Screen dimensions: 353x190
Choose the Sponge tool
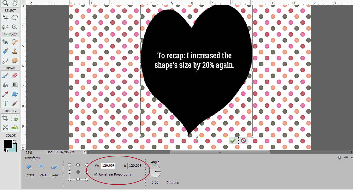[x=15, y=60]
